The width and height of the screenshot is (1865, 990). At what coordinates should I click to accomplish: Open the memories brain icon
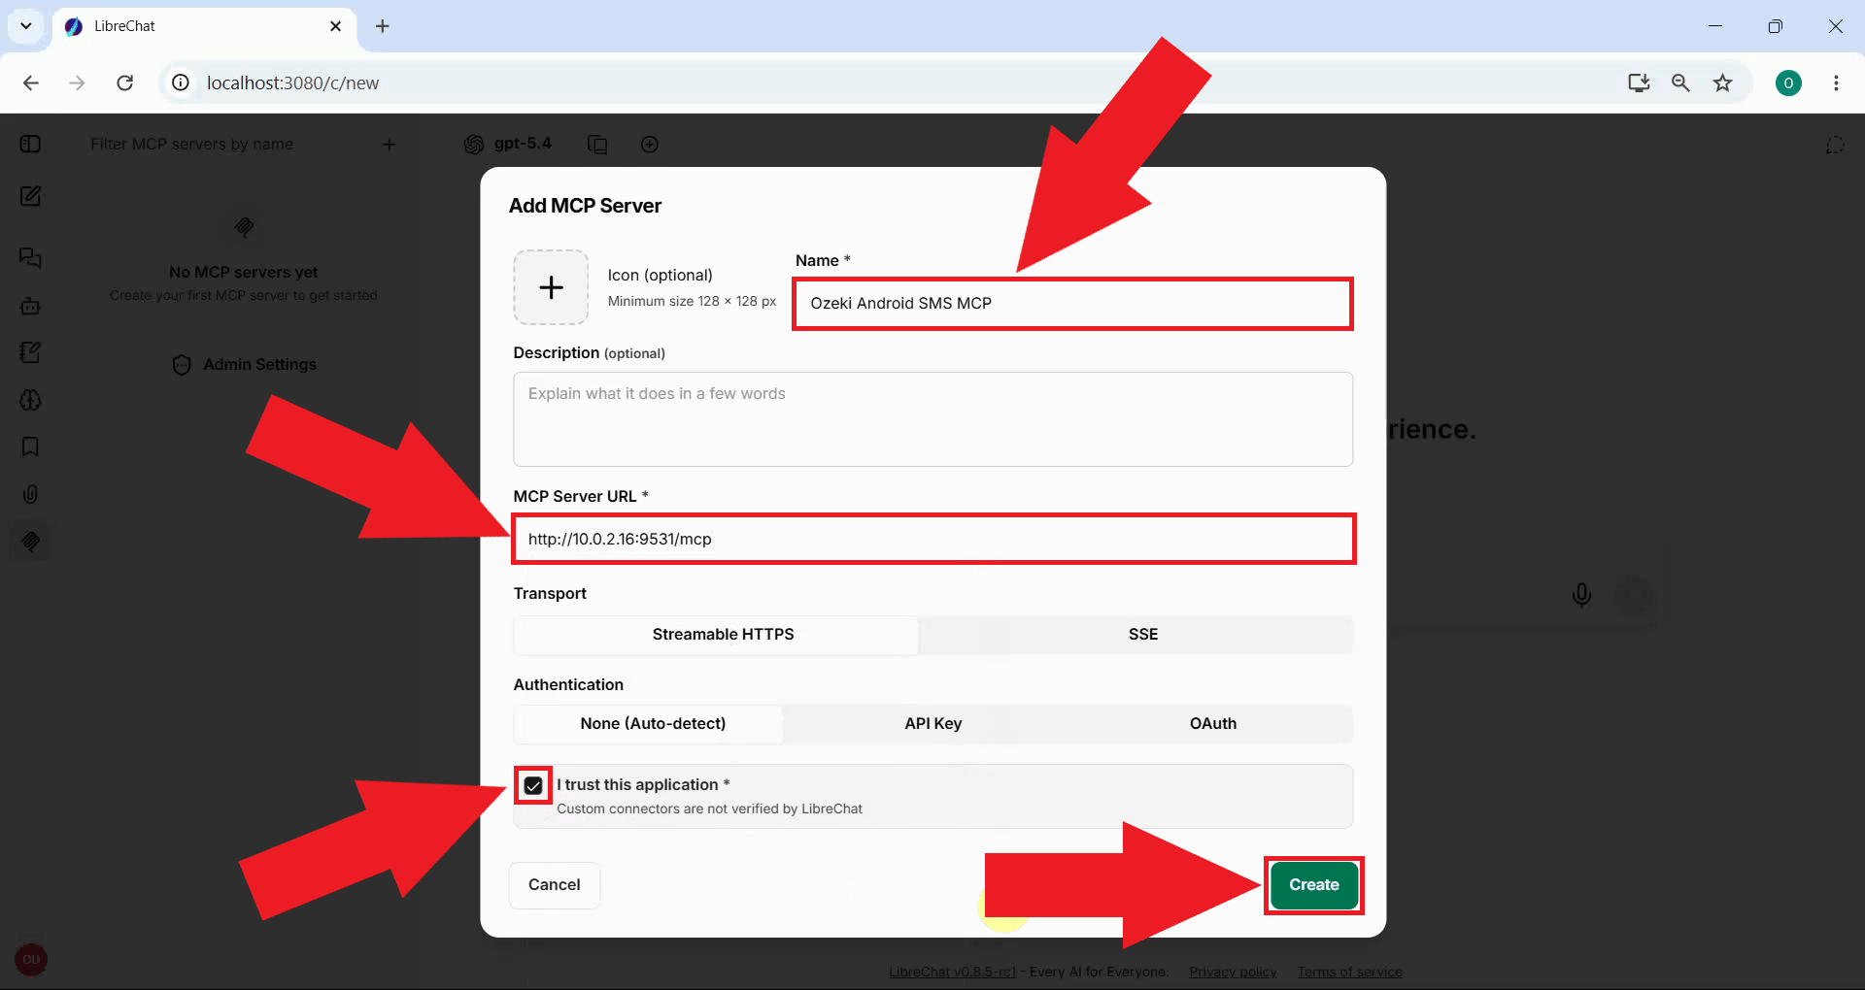click(30, 400)
